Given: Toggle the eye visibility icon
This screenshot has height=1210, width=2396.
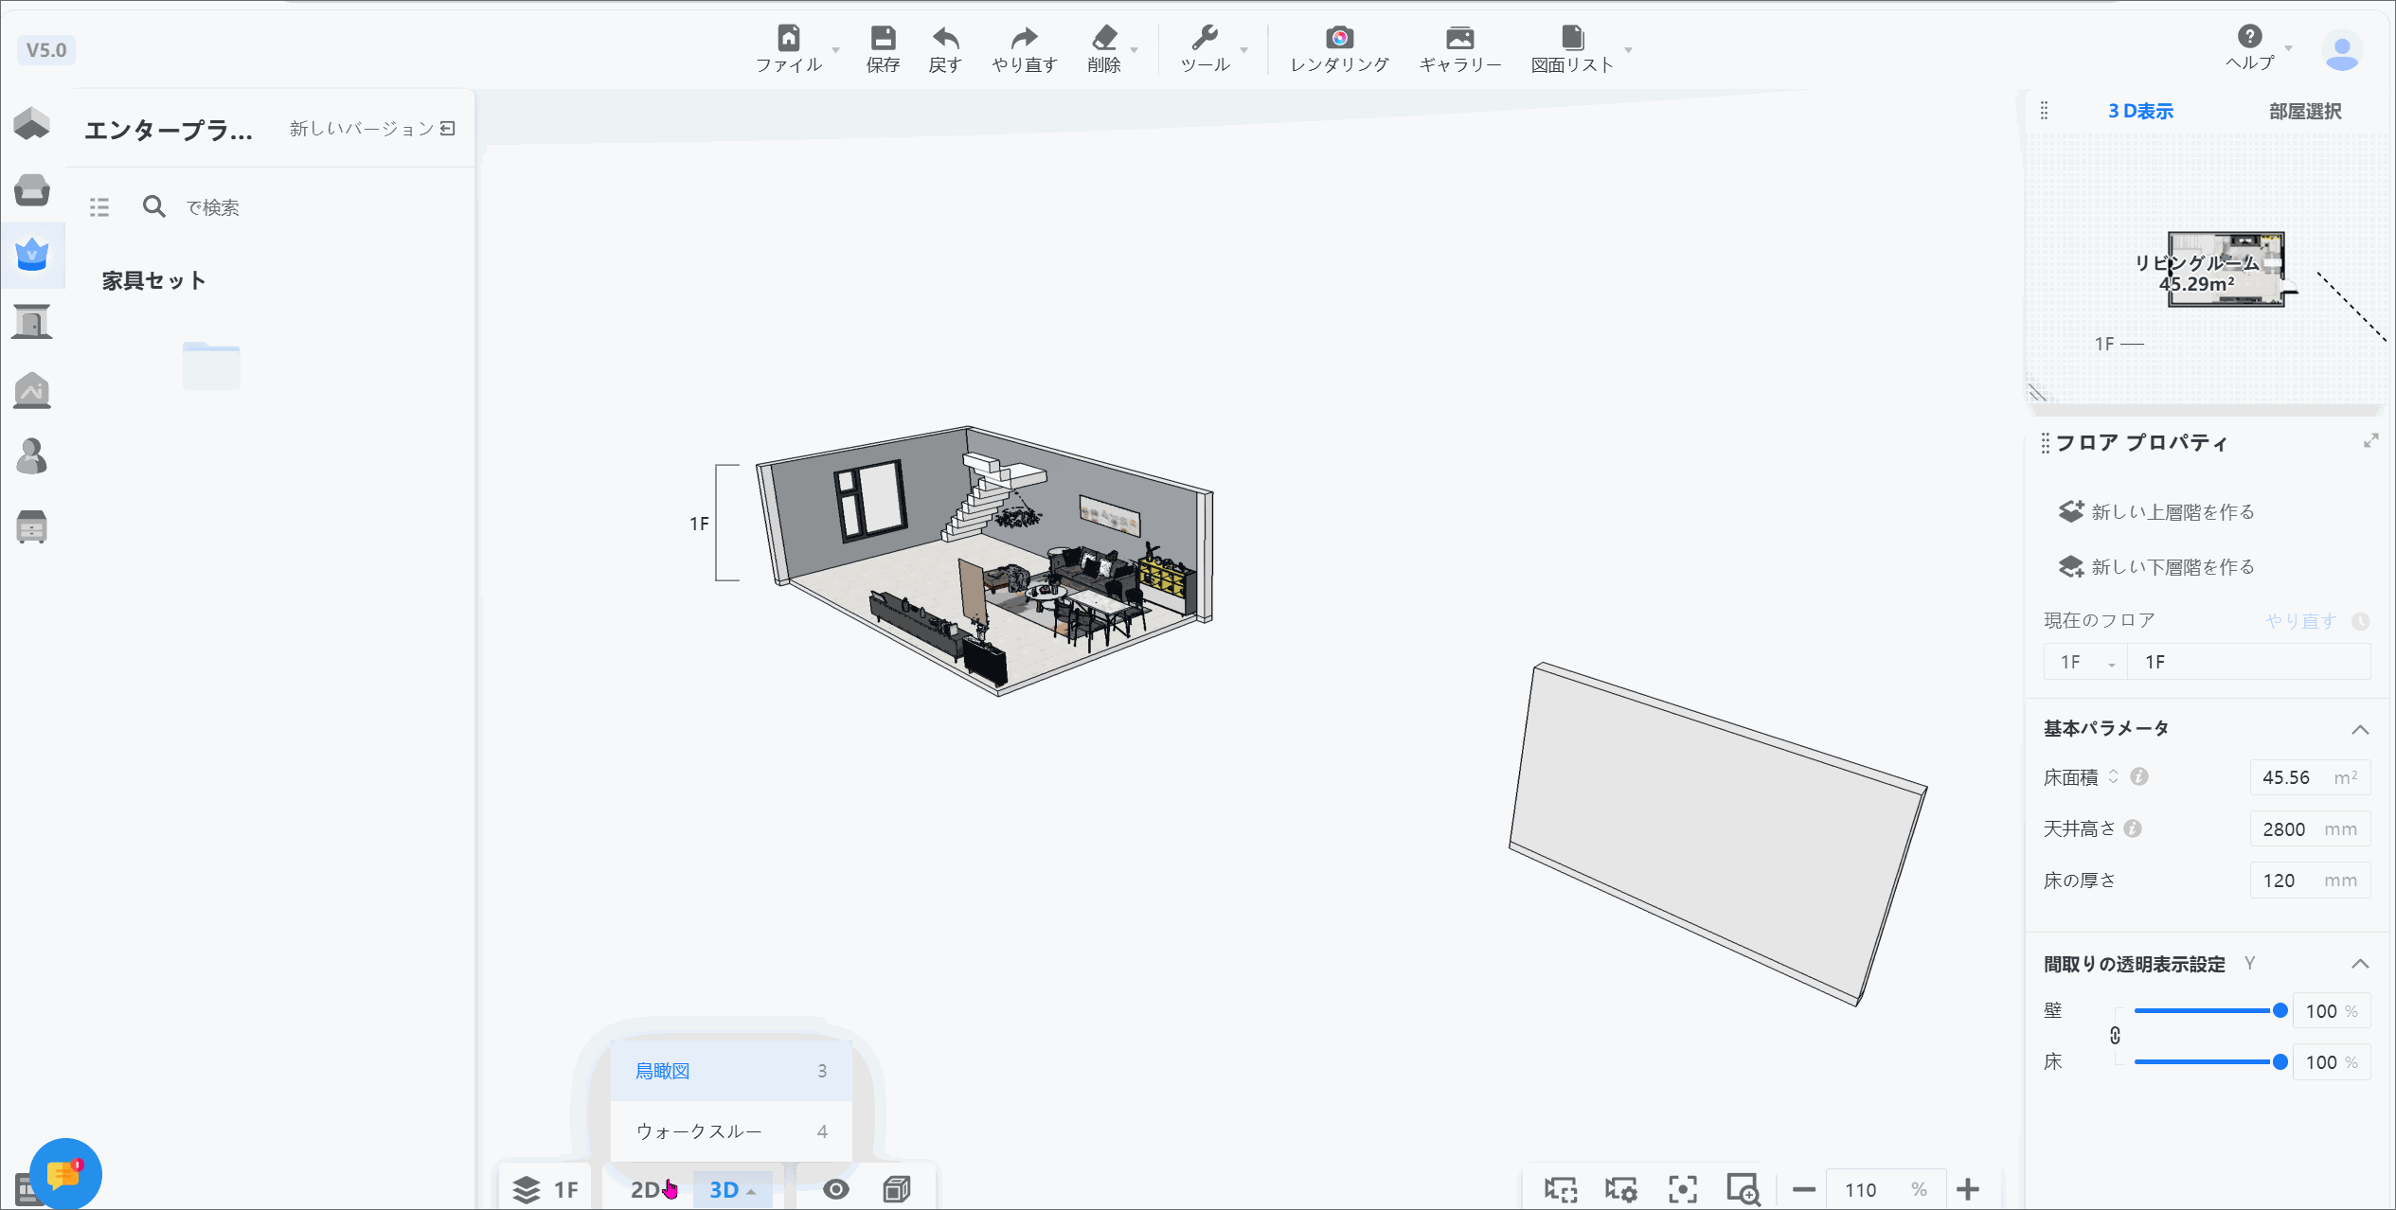Looking at the screenshot, I should tap(836, 1189).
